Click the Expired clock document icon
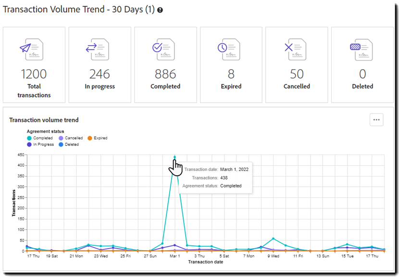This screenshot has height=277, width=399. pyautogui.click(x=231, y=49)
